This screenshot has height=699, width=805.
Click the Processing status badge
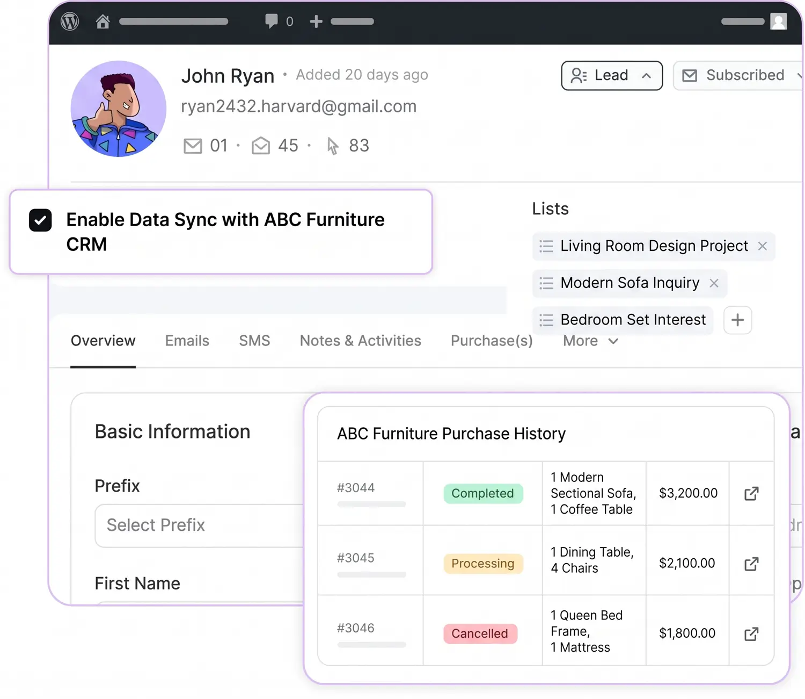click(483, 564)
